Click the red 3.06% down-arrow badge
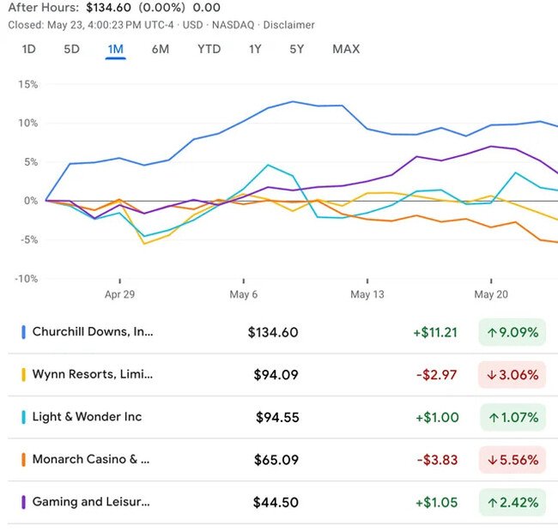 [x=512, y=374]
